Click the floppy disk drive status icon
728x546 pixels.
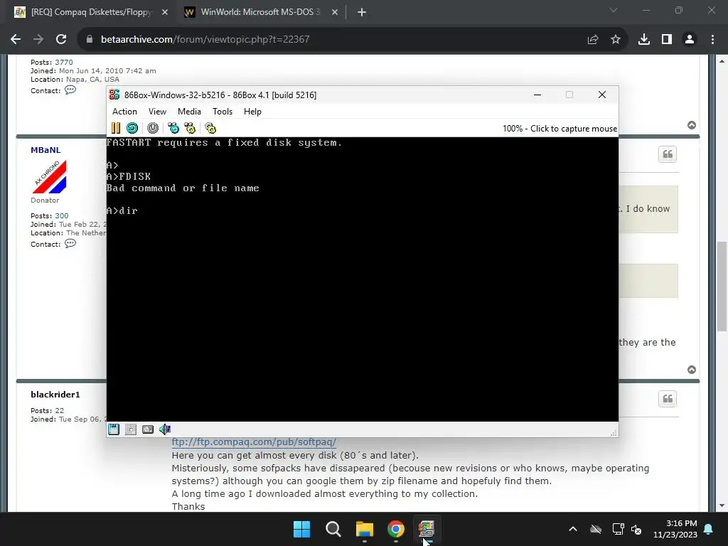click(x=114, y=429)
